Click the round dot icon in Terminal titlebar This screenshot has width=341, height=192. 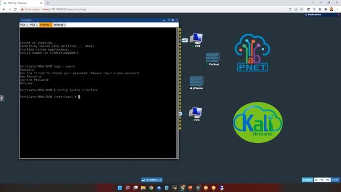coord(173,20)
